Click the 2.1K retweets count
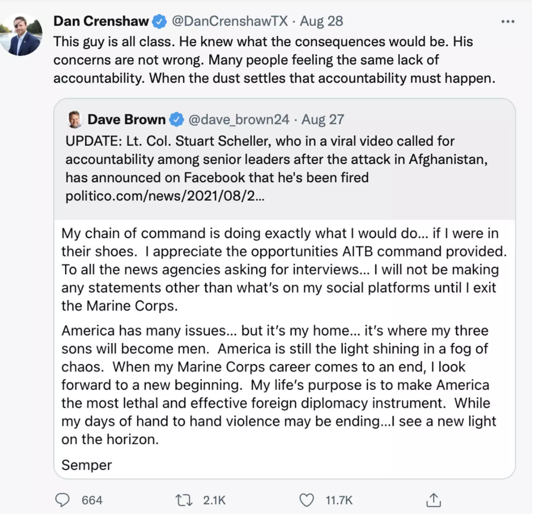Screen dimensions: 550x514 point(214,500)
